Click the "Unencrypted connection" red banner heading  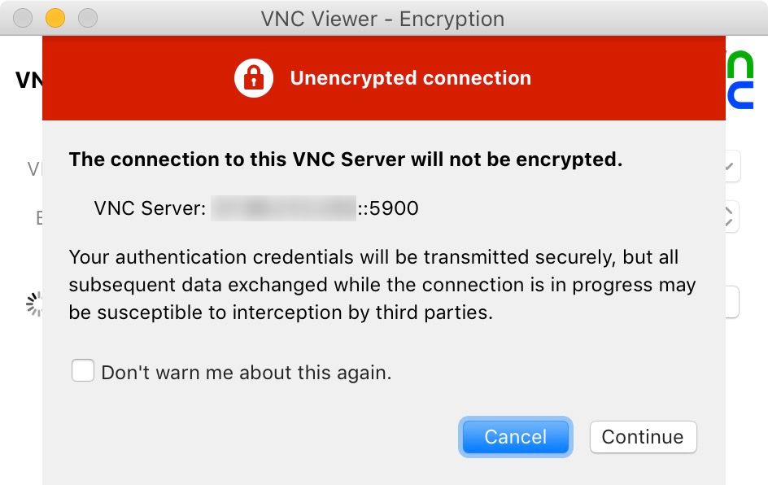tap(411, 78)
